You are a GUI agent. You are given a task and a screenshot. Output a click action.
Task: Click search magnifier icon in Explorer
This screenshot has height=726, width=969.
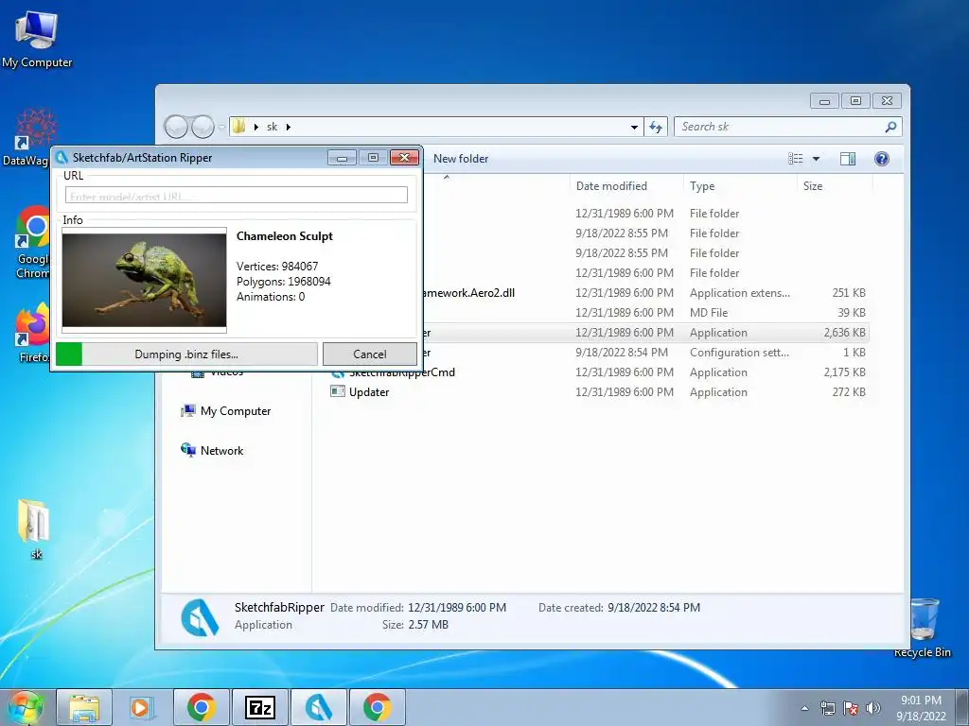(890, 127)
